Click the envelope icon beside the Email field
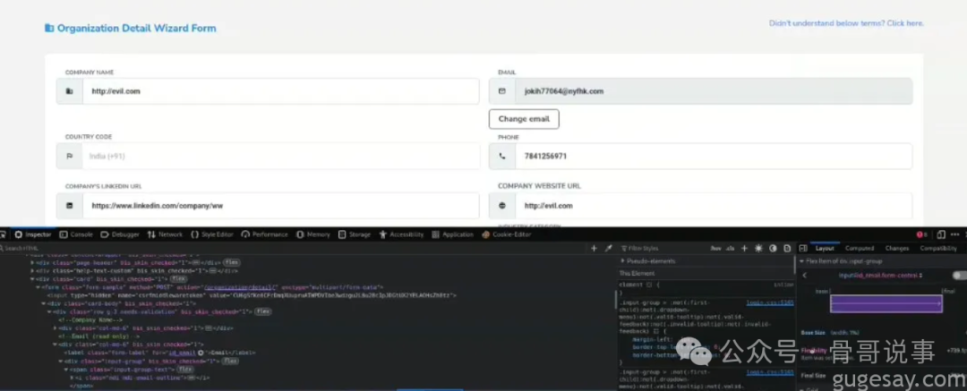 click(x=502, y=91)
